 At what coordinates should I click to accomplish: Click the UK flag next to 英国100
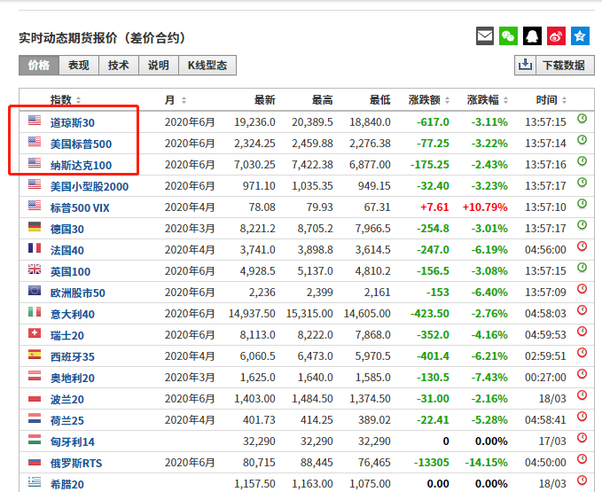pyautogui.click(x=35, y=269)
